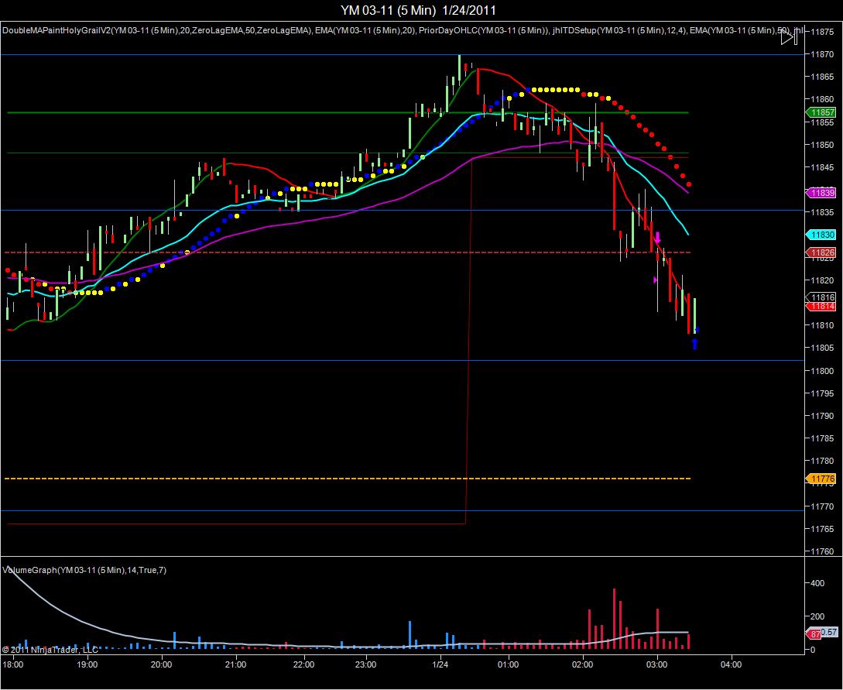The image size is (843, 690).
Task: Click the 11770 price axis label
Action: click(822, 506)
